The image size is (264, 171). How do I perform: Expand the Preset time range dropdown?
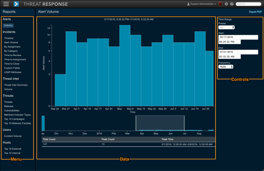tap(226, 28)
